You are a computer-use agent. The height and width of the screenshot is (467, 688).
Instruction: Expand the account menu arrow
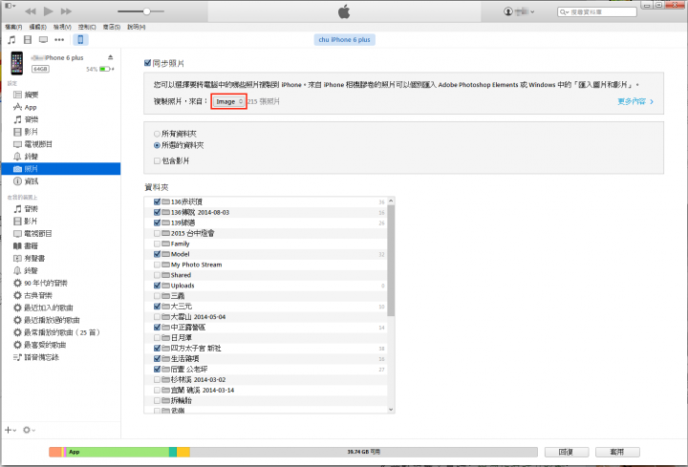tap(532, 11)
